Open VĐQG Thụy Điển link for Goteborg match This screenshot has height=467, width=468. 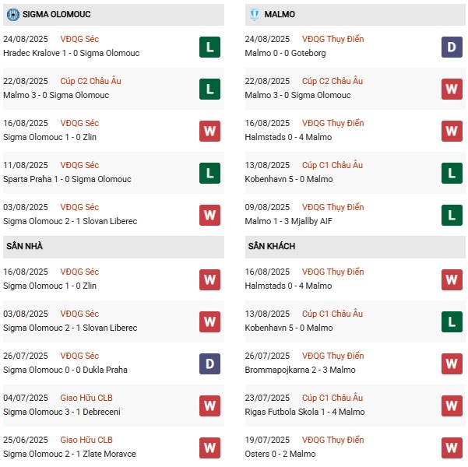point(333,39)
